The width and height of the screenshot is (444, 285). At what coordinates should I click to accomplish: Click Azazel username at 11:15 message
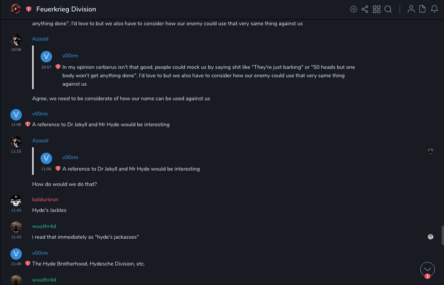40,140
